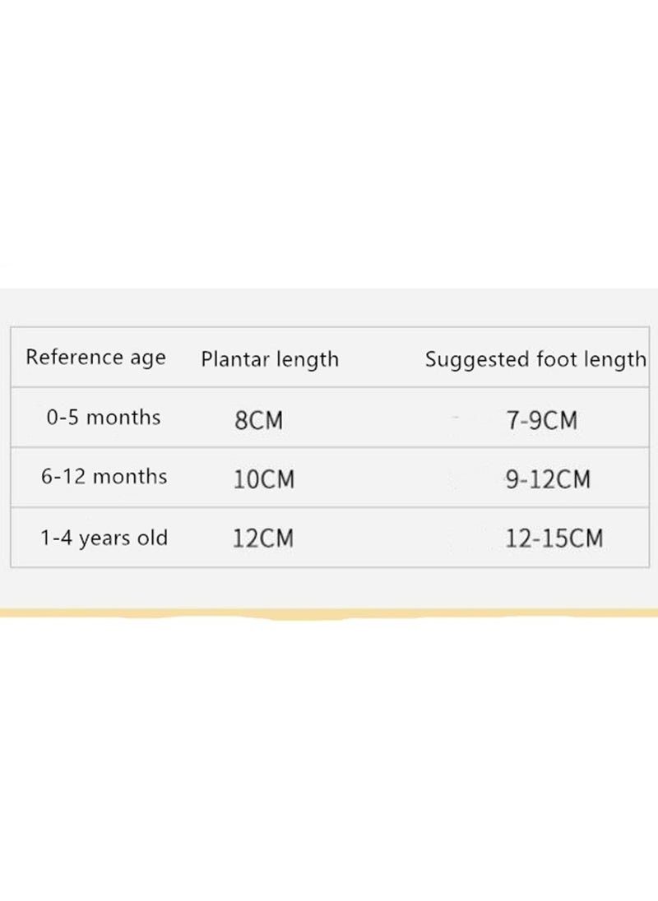The image size is (658, 901).
Task: Click the 12CM plantar length value
Action: [263, 538]
